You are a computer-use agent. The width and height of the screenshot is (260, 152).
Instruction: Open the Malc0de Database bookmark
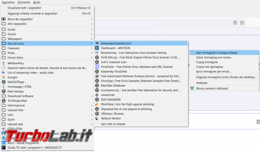click(141, 85)
